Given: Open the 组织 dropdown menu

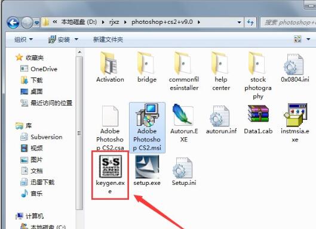Looking at the screenshot, I should click(23, 39).
